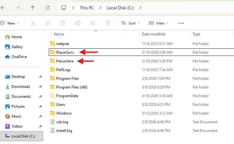Image resolution: width=234 pixels, height=144 pixels.
Task: Open Downloads in the sidebar
Action: point(21,87)
